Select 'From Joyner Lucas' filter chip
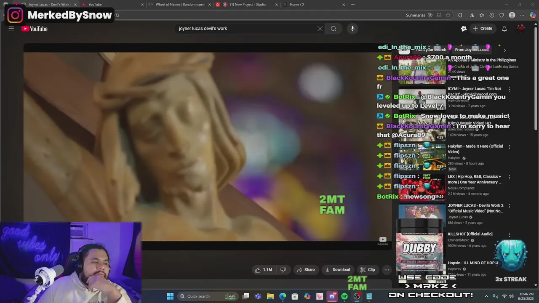The width and height of the screenshot is (539, 303). pyautogui.click(x=472, y=50)
